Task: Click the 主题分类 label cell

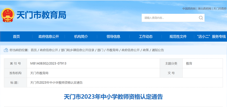Action: coord(171,63)
